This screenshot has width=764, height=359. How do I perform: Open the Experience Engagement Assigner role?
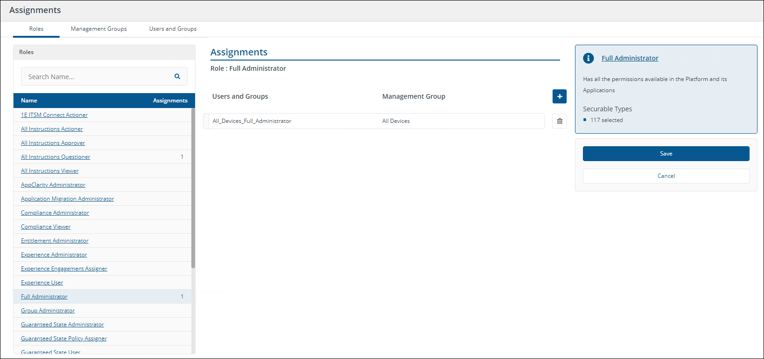coord(64,269)
